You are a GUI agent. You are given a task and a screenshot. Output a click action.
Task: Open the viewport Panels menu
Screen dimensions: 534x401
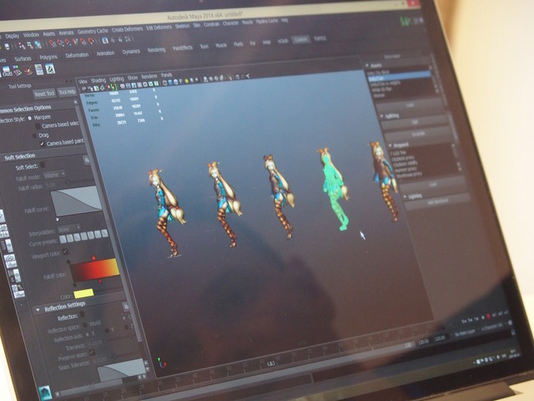click(x=167, y=75)
